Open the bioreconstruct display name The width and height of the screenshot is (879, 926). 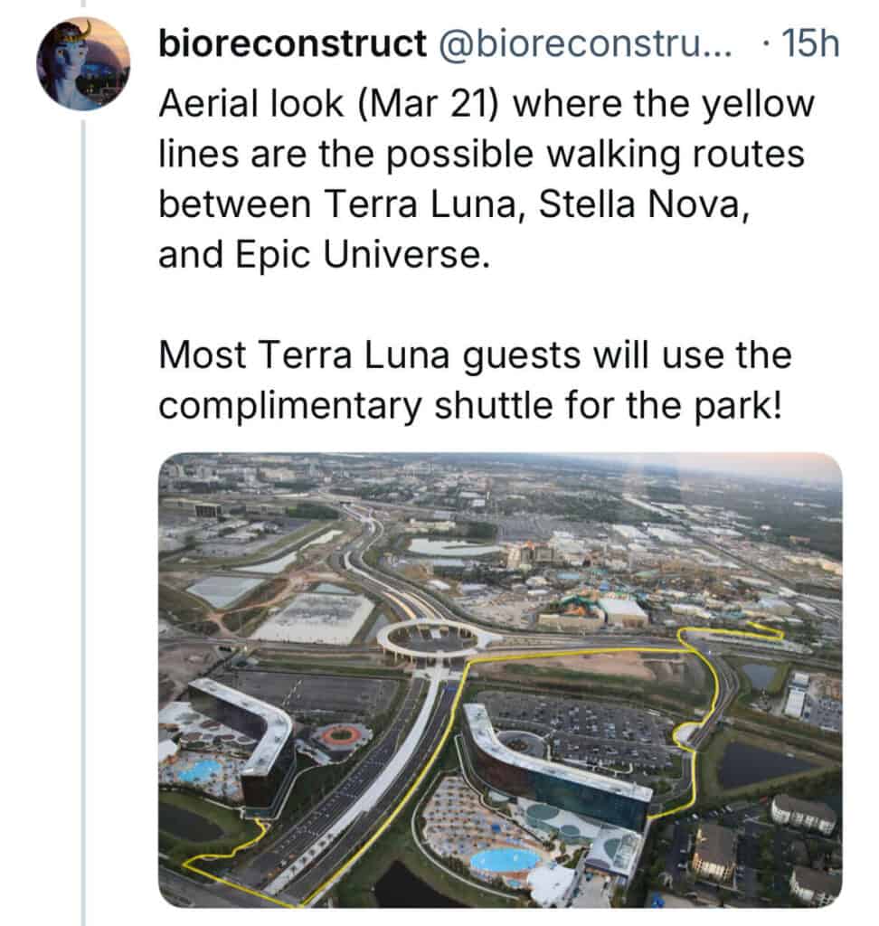pyautogui.click(x=291, y=44)
